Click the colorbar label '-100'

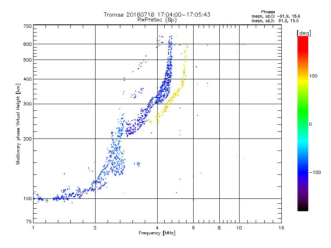315,172
